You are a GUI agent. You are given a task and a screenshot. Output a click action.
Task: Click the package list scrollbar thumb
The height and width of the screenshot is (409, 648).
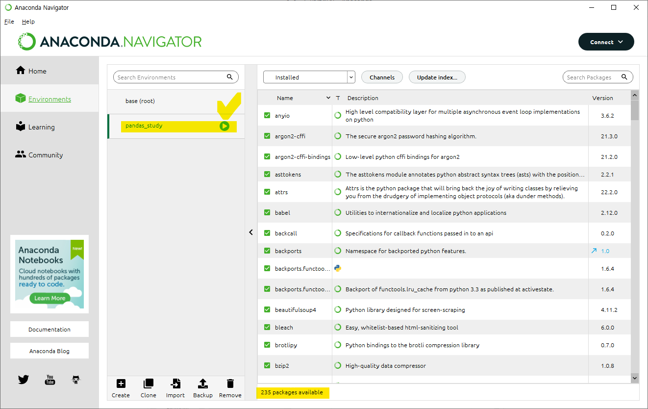[635, 110]
